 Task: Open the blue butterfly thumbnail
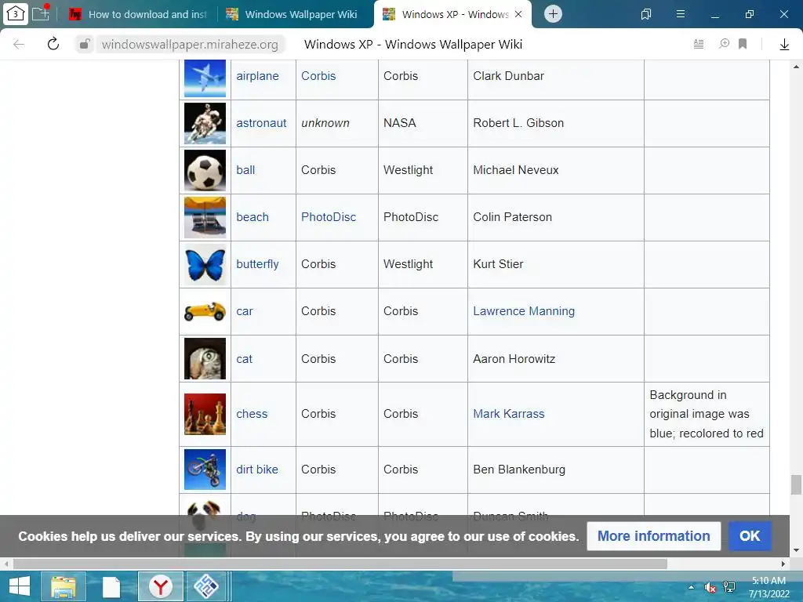(205, 265)
